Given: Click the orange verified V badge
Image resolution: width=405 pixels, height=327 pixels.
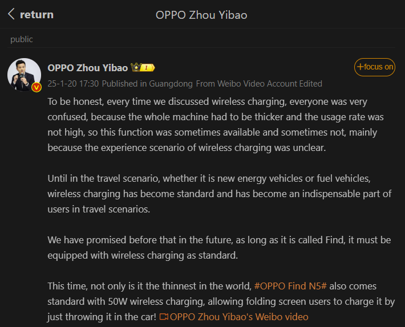Looking at the screenshot, I should [x=37, y=87].
